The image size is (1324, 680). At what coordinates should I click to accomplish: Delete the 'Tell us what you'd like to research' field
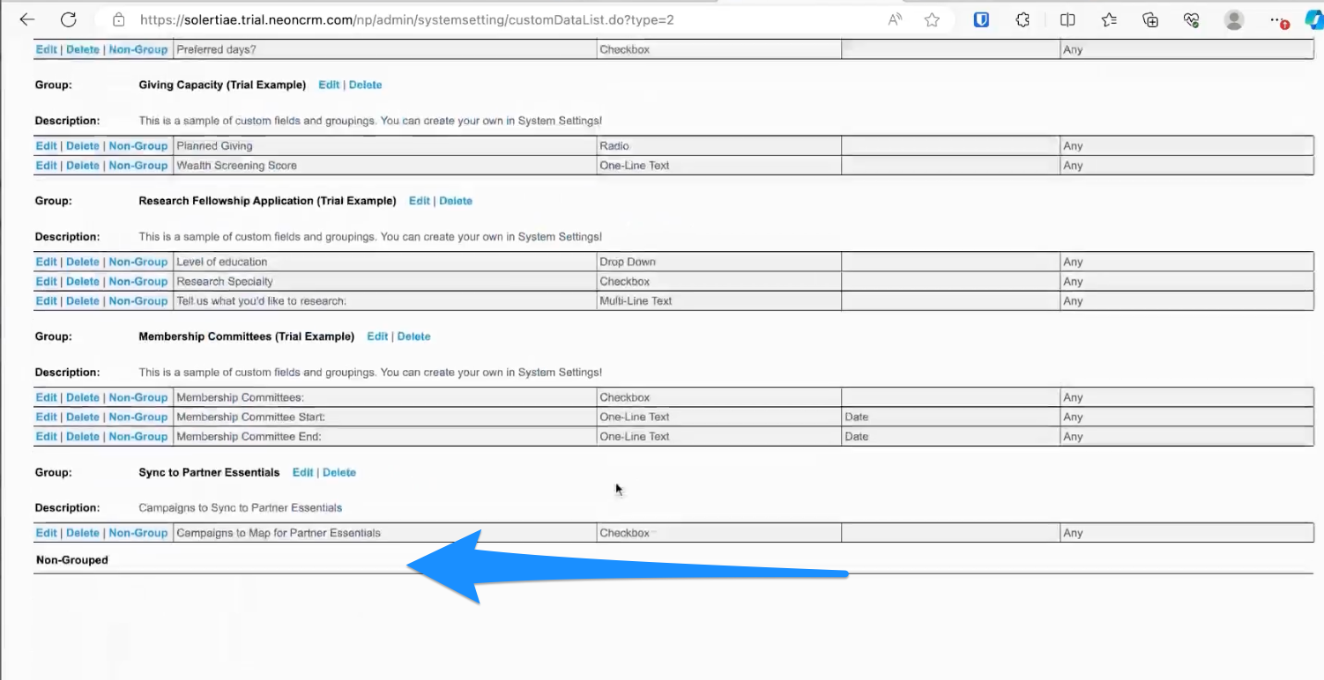click(x=83, y=301)
